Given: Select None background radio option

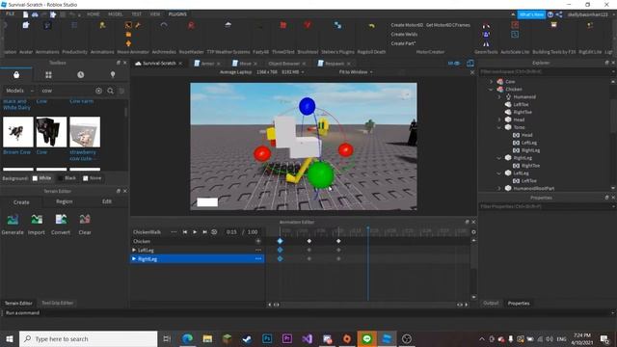Looking at the screenshot, I should [x=93, y=178].
